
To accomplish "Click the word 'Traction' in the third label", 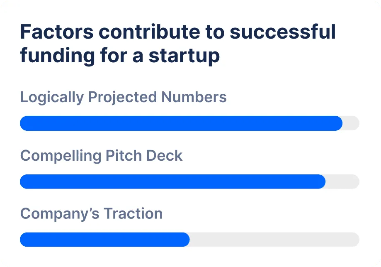I will (133, 214).
